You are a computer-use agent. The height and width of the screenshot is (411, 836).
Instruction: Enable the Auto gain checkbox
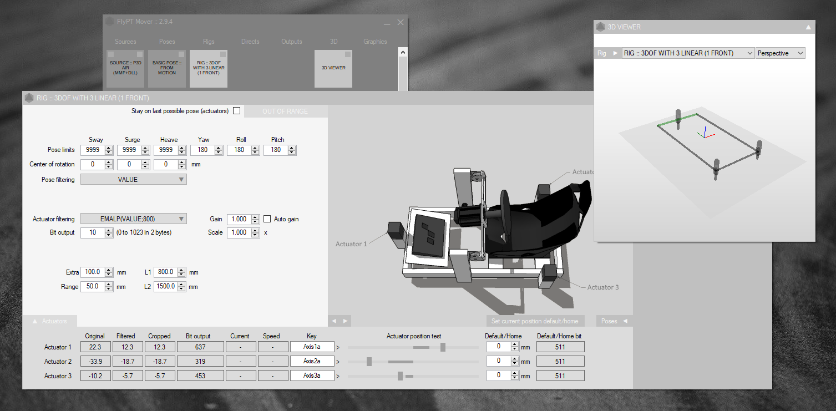267,219
